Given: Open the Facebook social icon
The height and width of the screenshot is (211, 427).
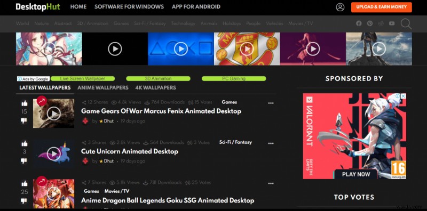Looking at the screenshot, I should pyautogui.click(x=359, y=23).
